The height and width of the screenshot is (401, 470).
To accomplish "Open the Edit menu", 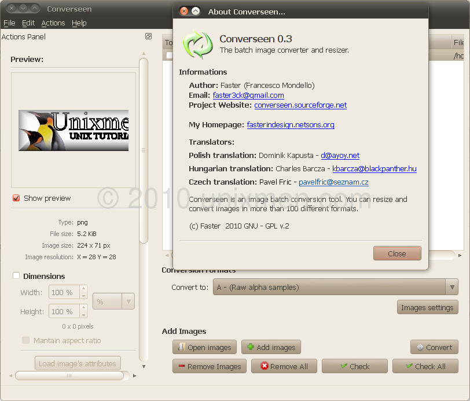I will pyautogui.click(x=28, y=23).
